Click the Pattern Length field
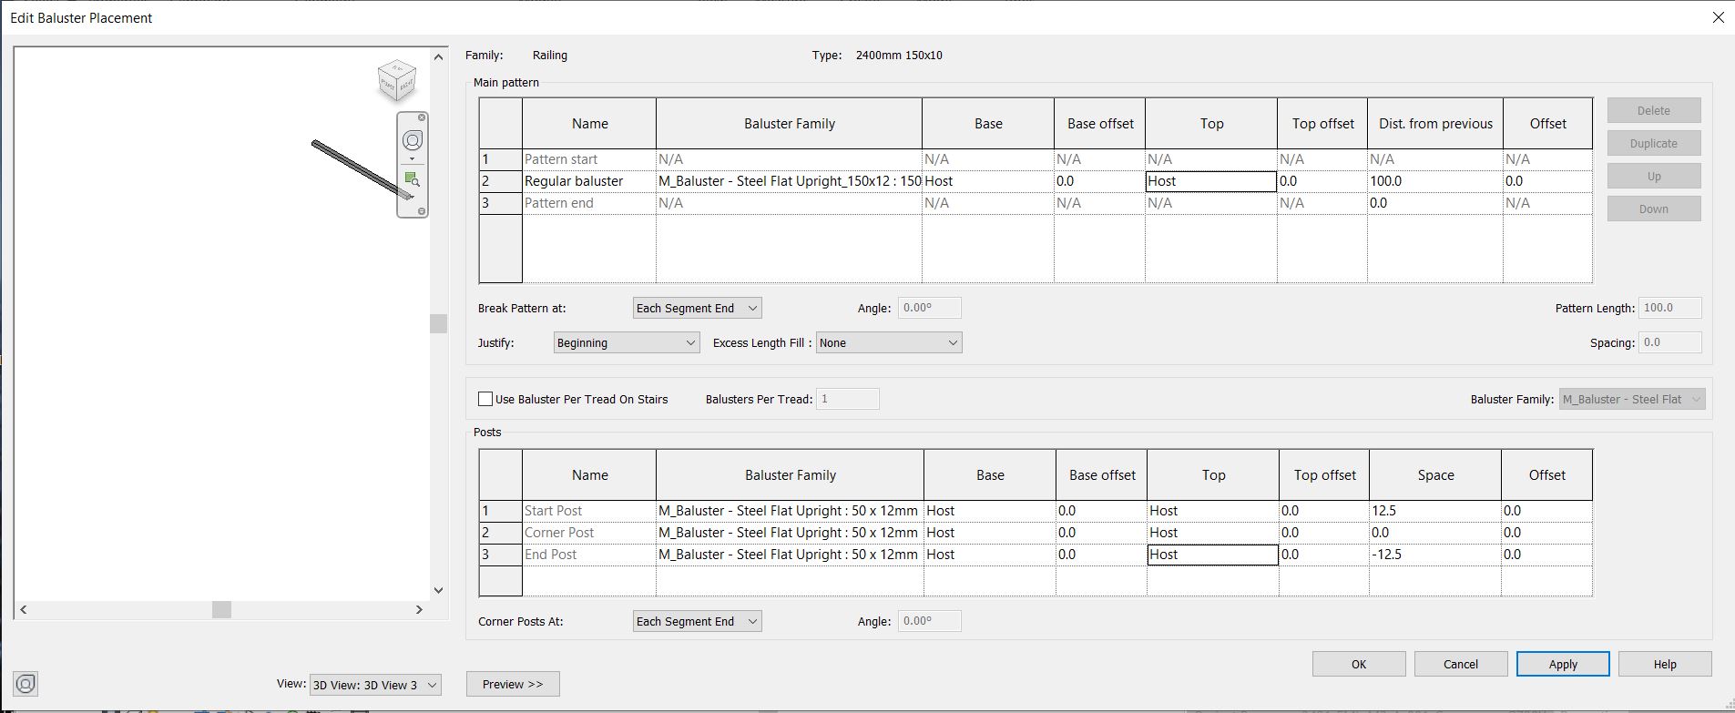 tap(1670, 308)
